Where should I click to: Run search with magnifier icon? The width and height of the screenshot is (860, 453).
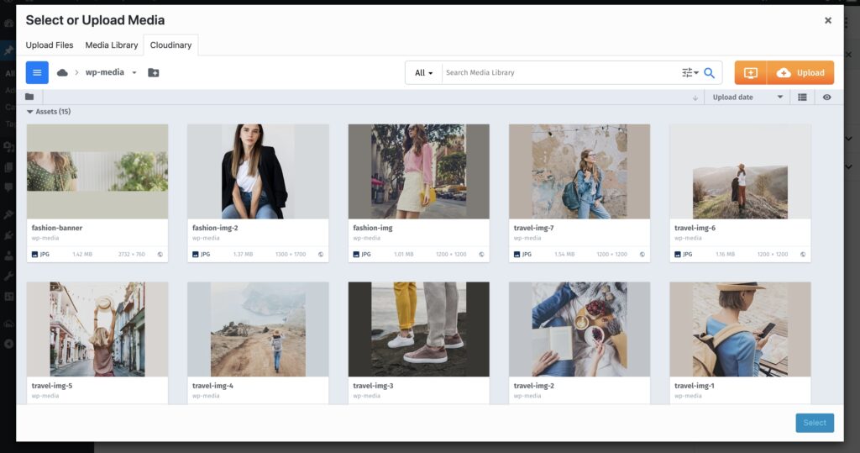(709, 72)
